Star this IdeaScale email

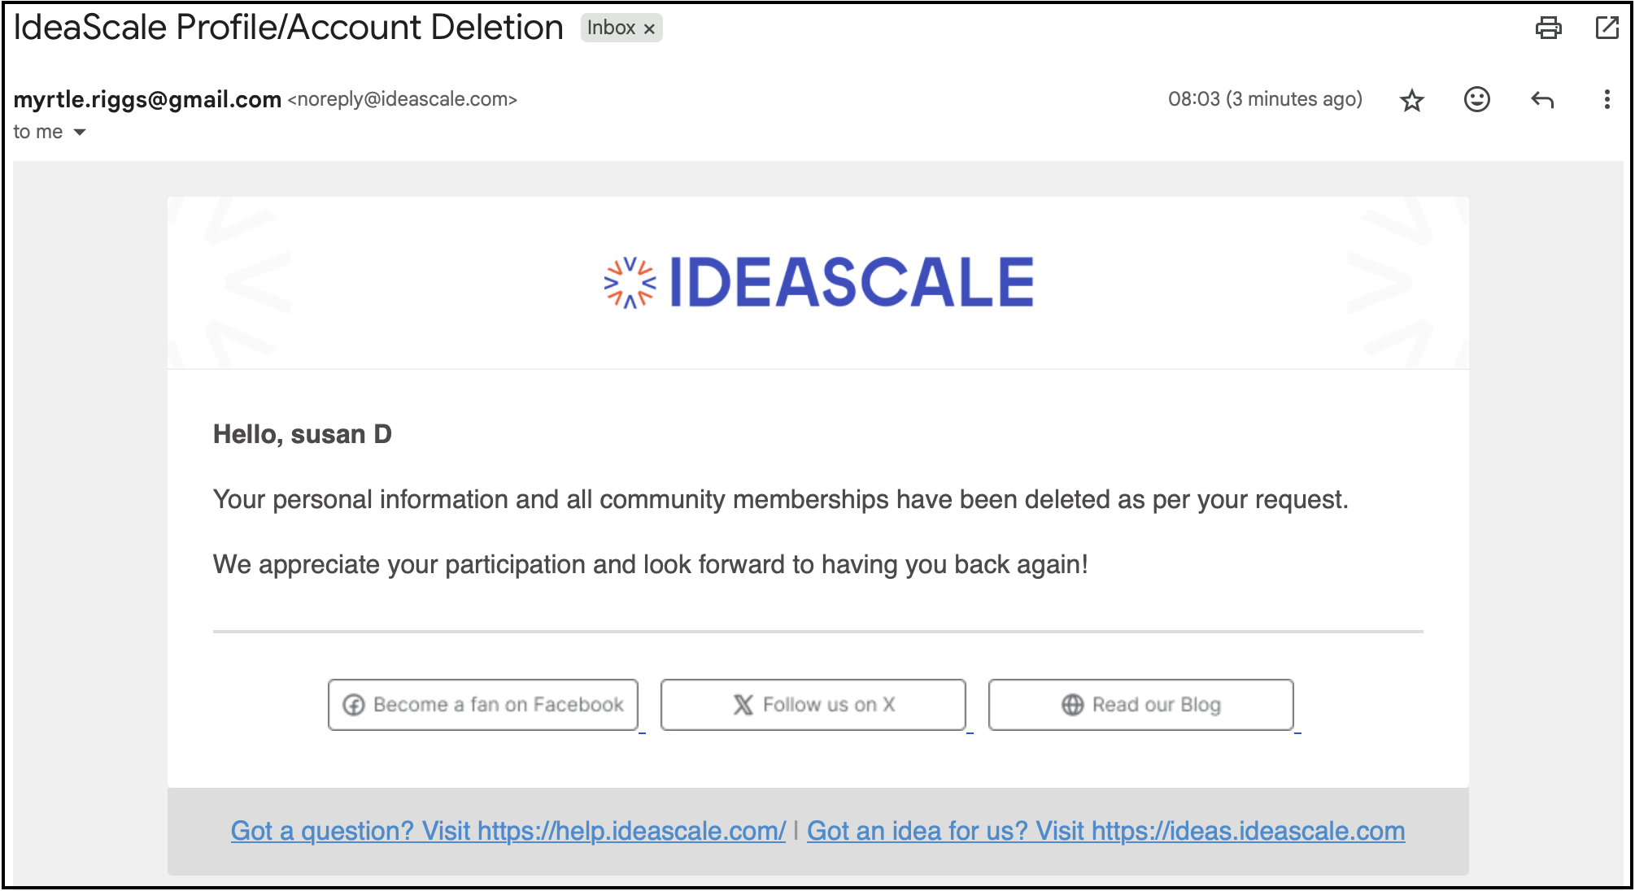[x=1412, y=100]
